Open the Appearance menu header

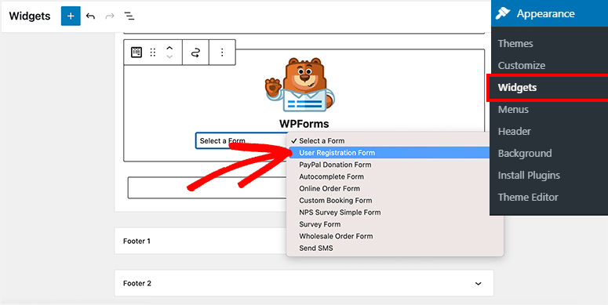pos(549,13)
